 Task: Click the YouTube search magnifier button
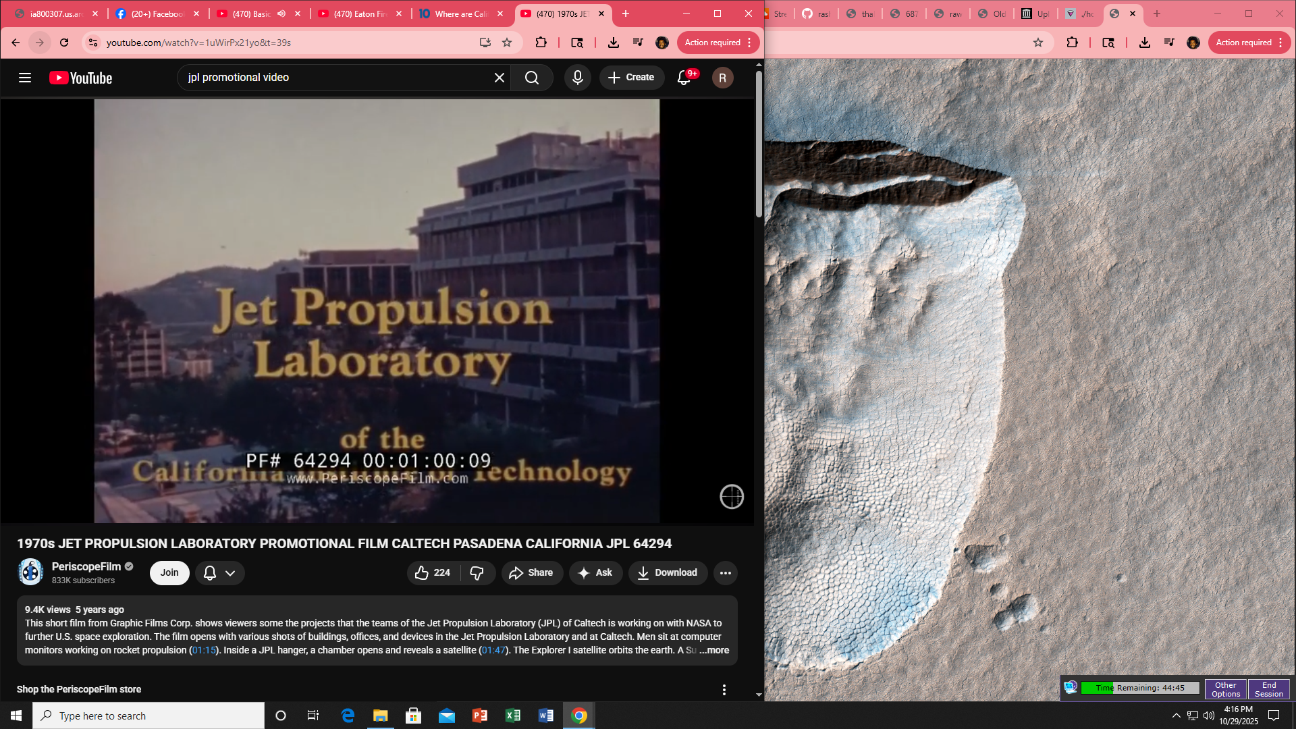(x=532, y=78)
